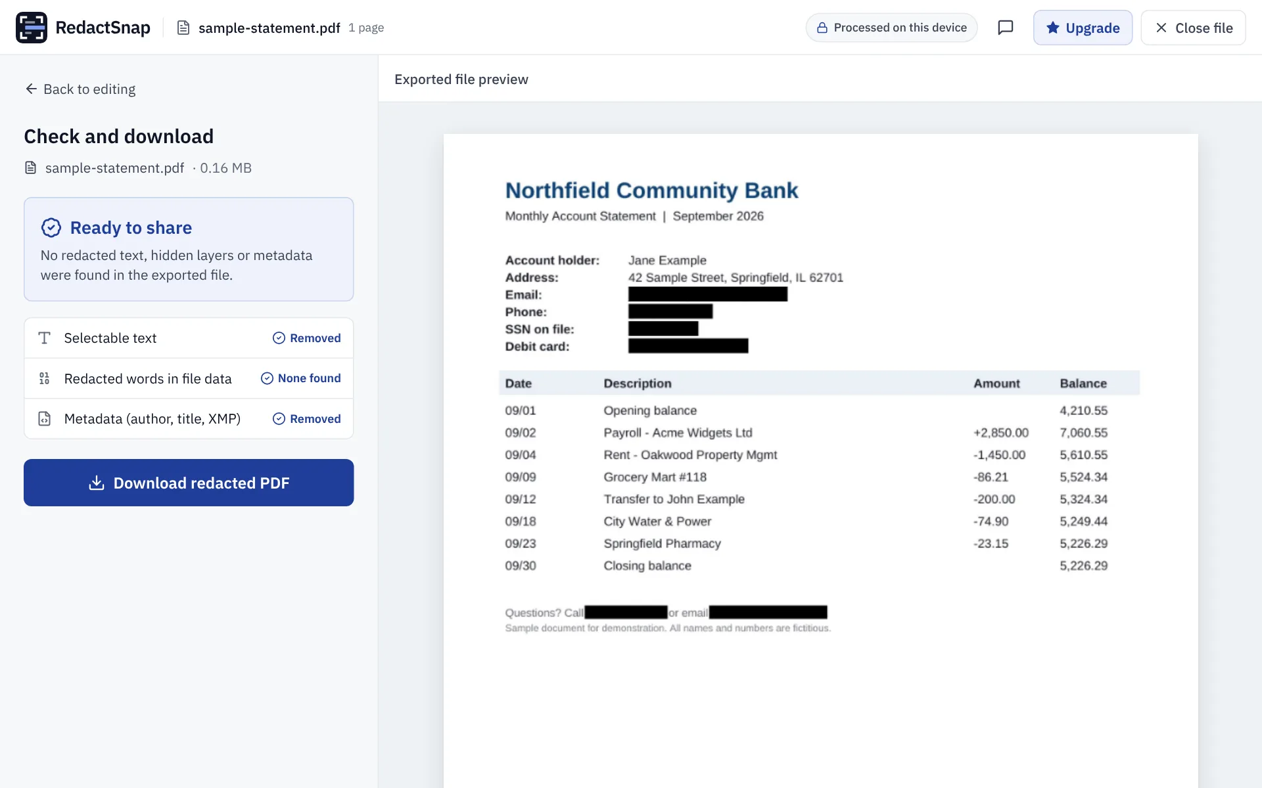This screenshot has width=1262, height=788.
Task: Click the Ready to share check badge icon
Action: pos(51,228)
